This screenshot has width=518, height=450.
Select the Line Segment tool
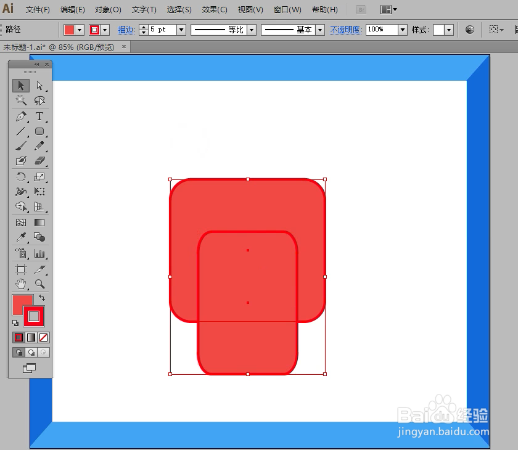[x=21, y=131]
